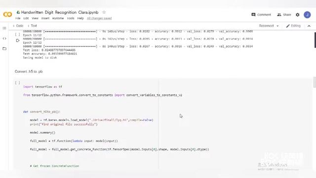Viewport: 316px width, 178px height.
Task: Collapse the header with the up chevron
Action: coord(309,26)
